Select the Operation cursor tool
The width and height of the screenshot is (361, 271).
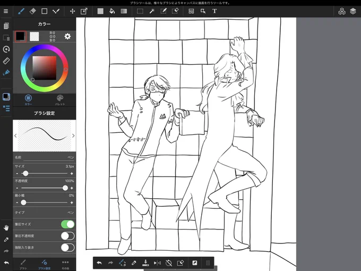pyautogui.click(x=203, y=11)
